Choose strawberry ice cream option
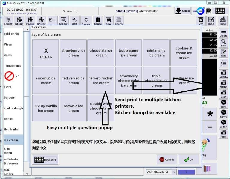 pos(73,53)
